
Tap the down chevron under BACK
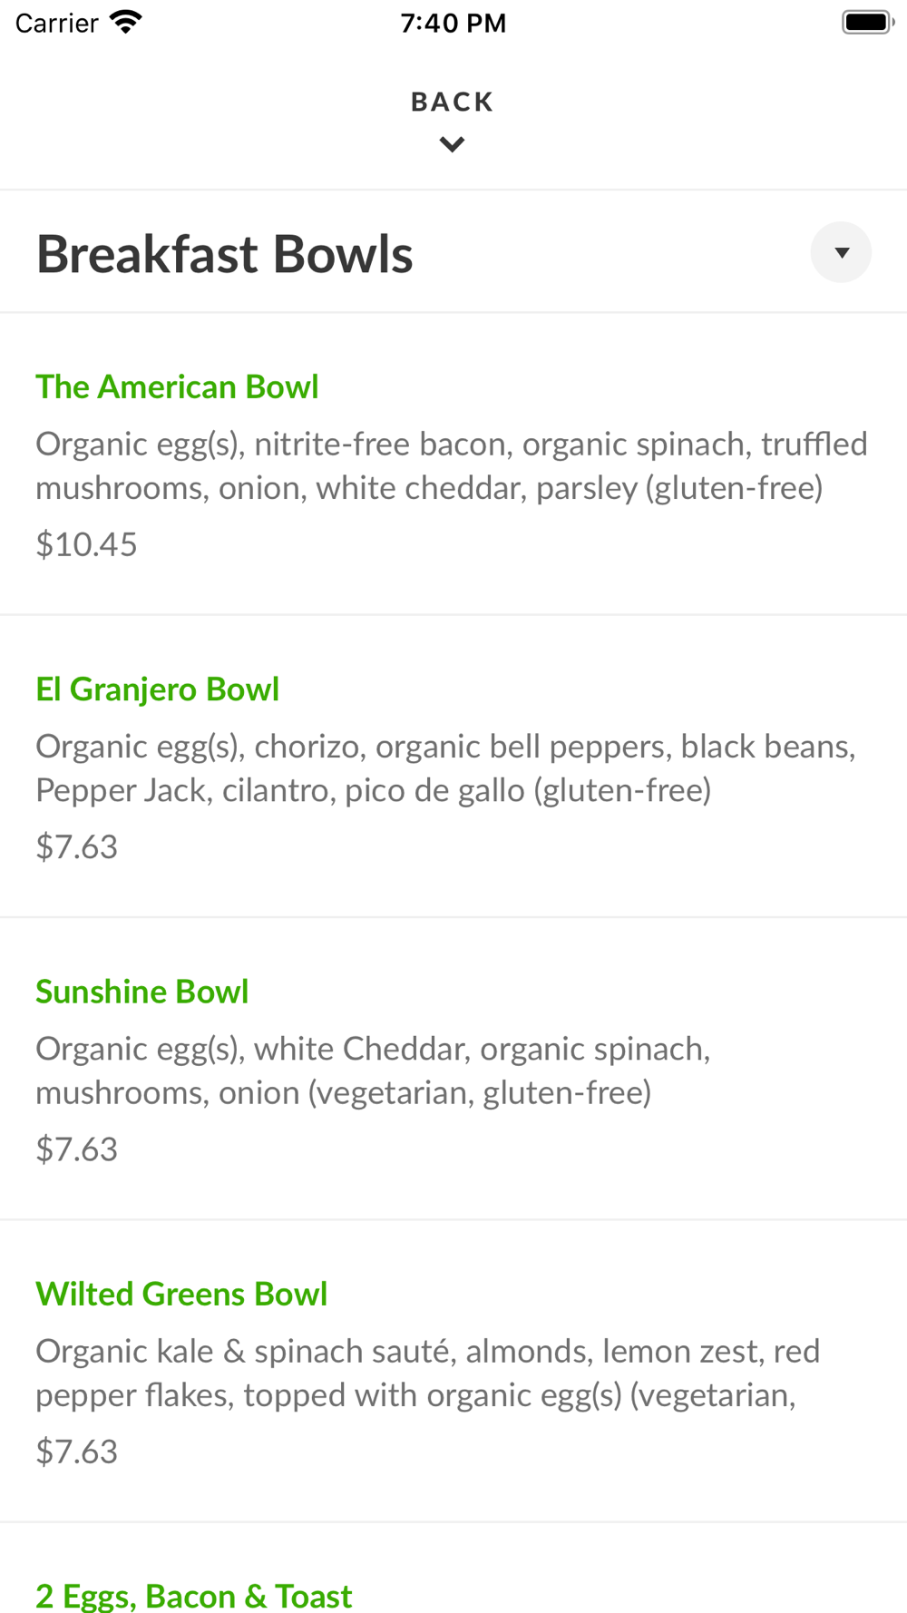(453, 144)
